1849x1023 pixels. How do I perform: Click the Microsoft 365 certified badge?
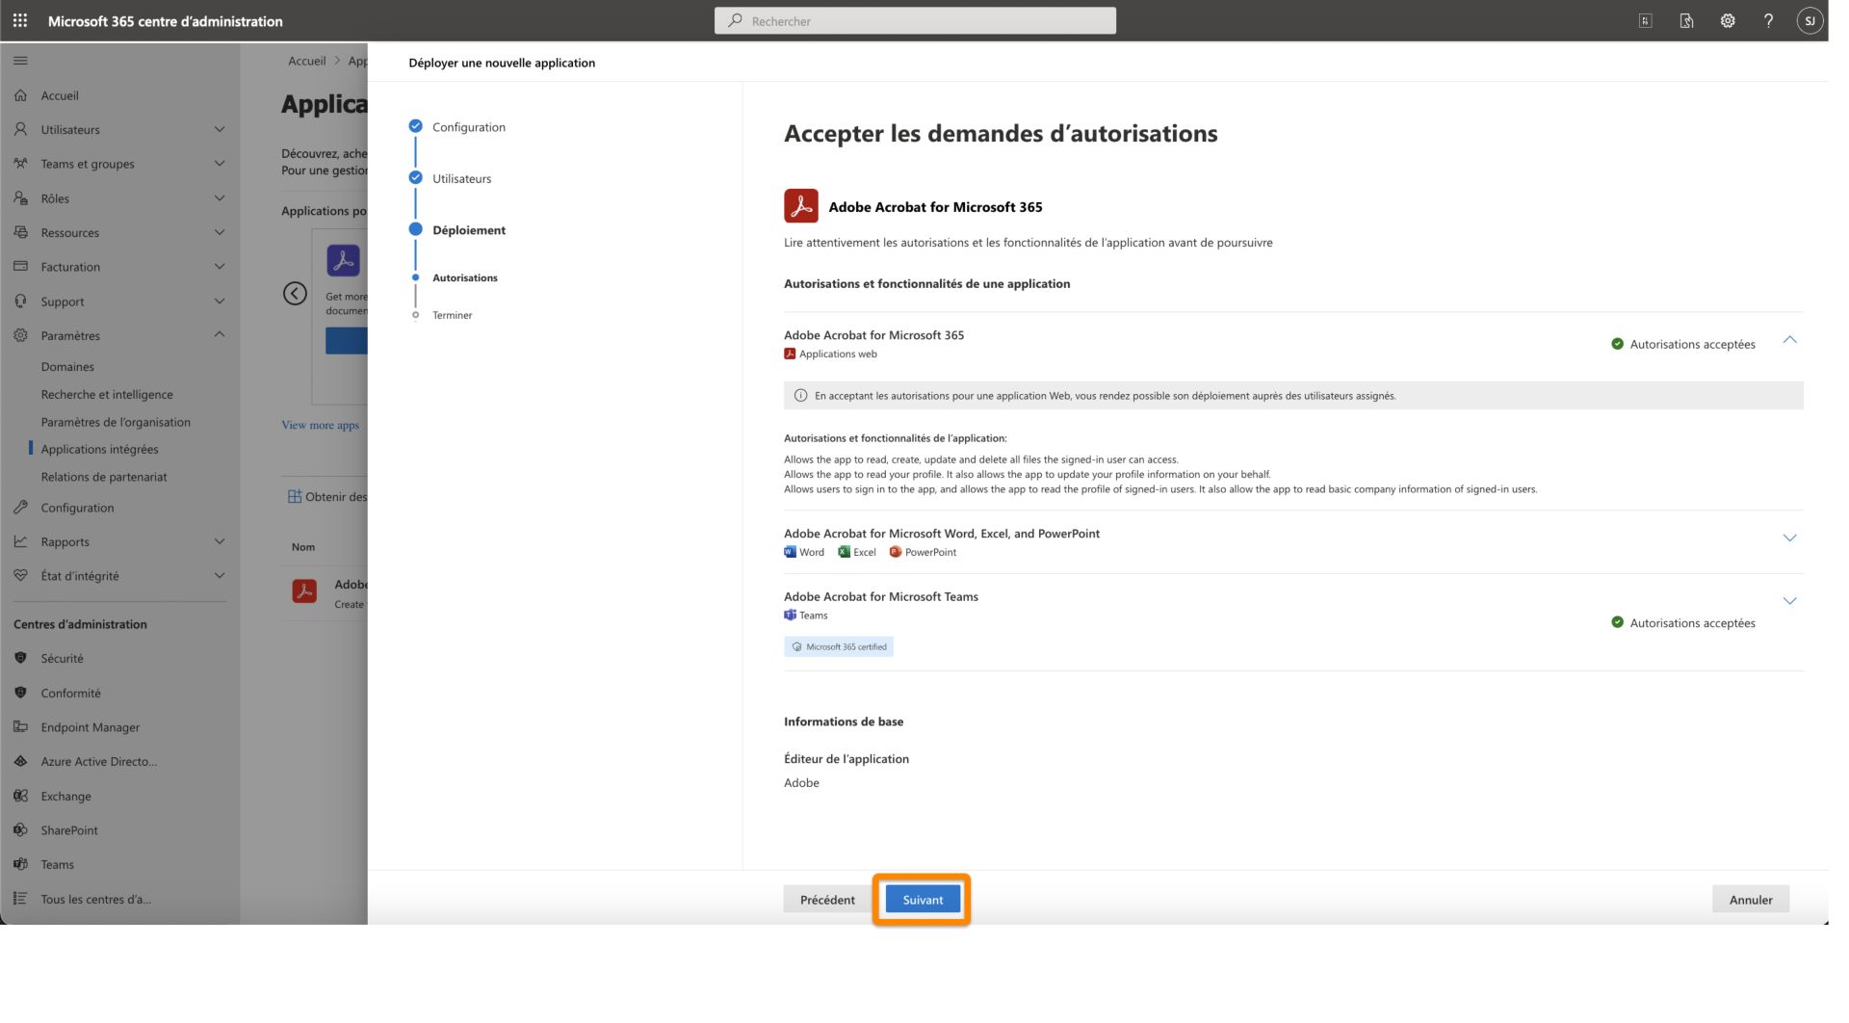pyautogui.click(x=839, y=646)
